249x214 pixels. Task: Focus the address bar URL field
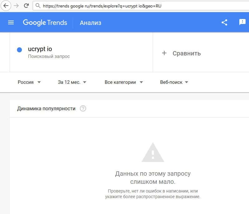click(x=125, y=6)
